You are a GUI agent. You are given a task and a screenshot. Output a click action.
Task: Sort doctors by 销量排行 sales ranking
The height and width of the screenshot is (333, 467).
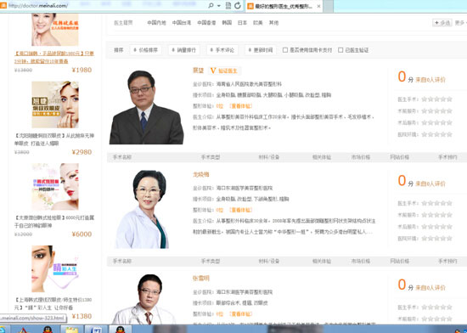pyautogui.click(x=184, y=50)
